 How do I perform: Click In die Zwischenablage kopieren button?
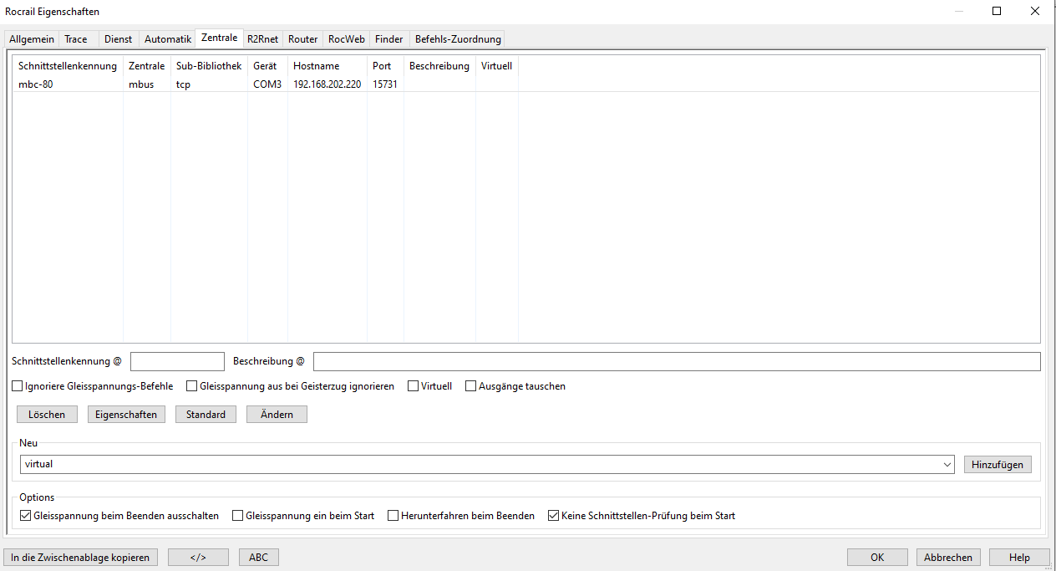point(80,557)
